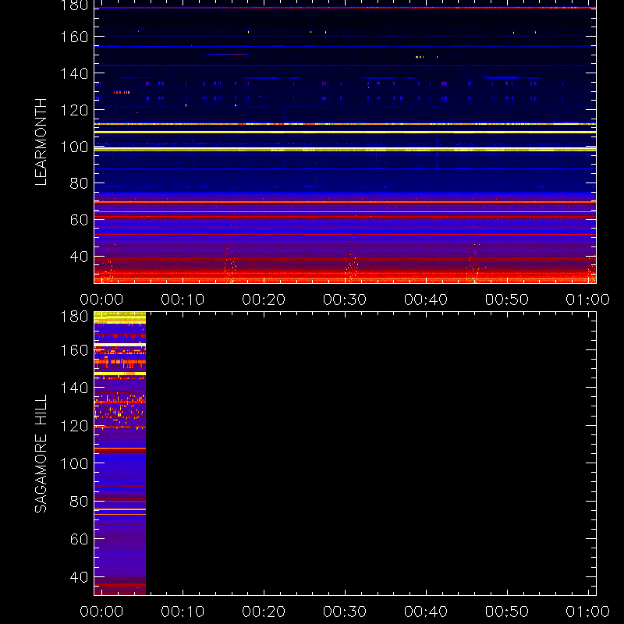The width and height of the screenshot is (624, 624).
Task: Click the LEARMONTH axis title
Action: 41,142
